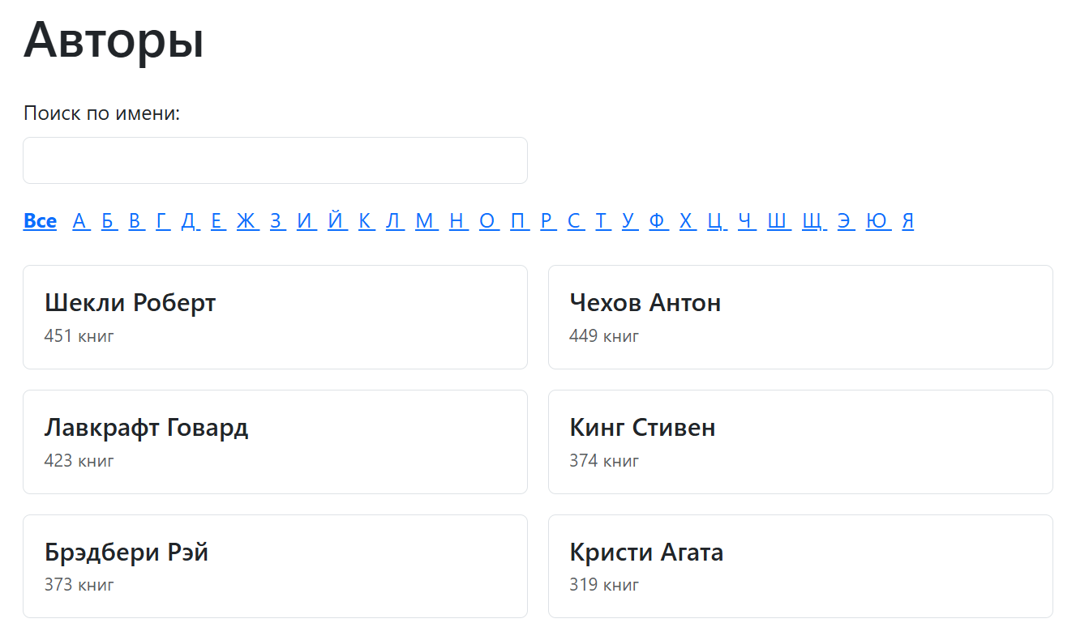
Task: Filter authors by letter К
Action: (366, 220)
